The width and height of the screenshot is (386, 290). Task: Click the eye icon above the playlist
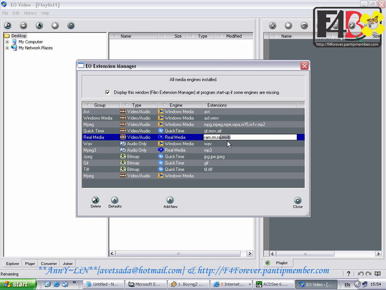(304, 25)
